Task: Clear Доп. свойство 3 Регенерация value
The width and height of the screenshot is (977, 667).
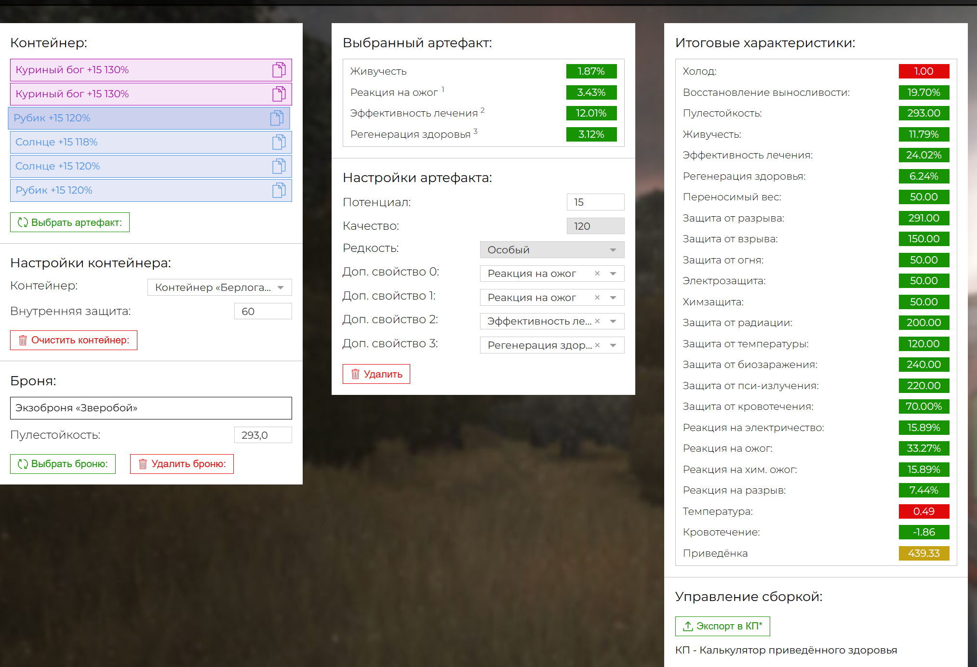Action: tap(597, 345)
